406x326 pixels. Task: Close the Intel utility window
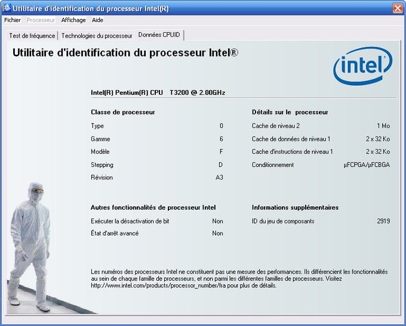coord(398,8)
